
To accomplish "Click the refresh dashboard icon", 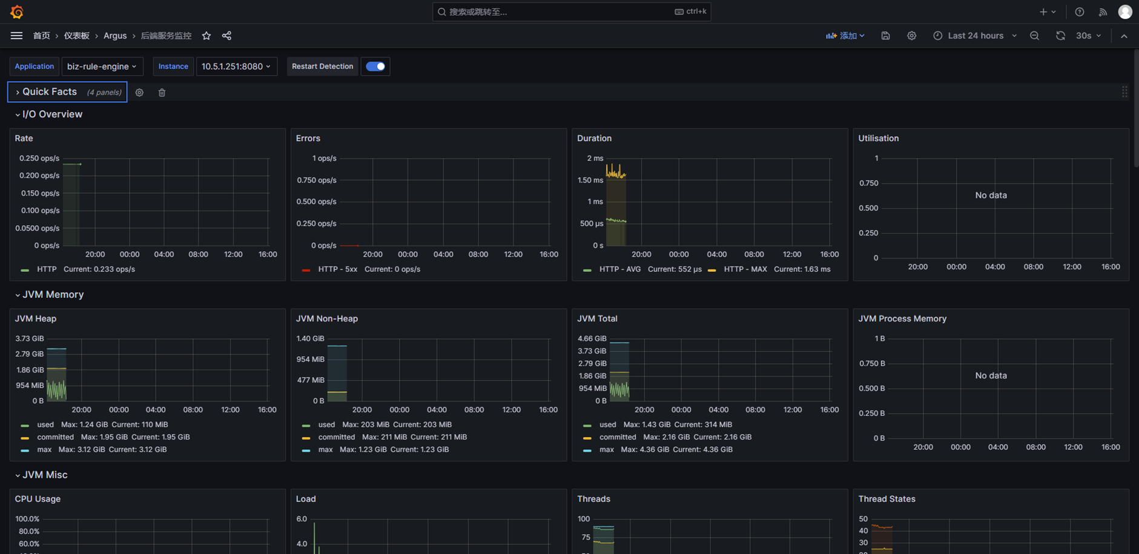I will tap(1060, 36).
